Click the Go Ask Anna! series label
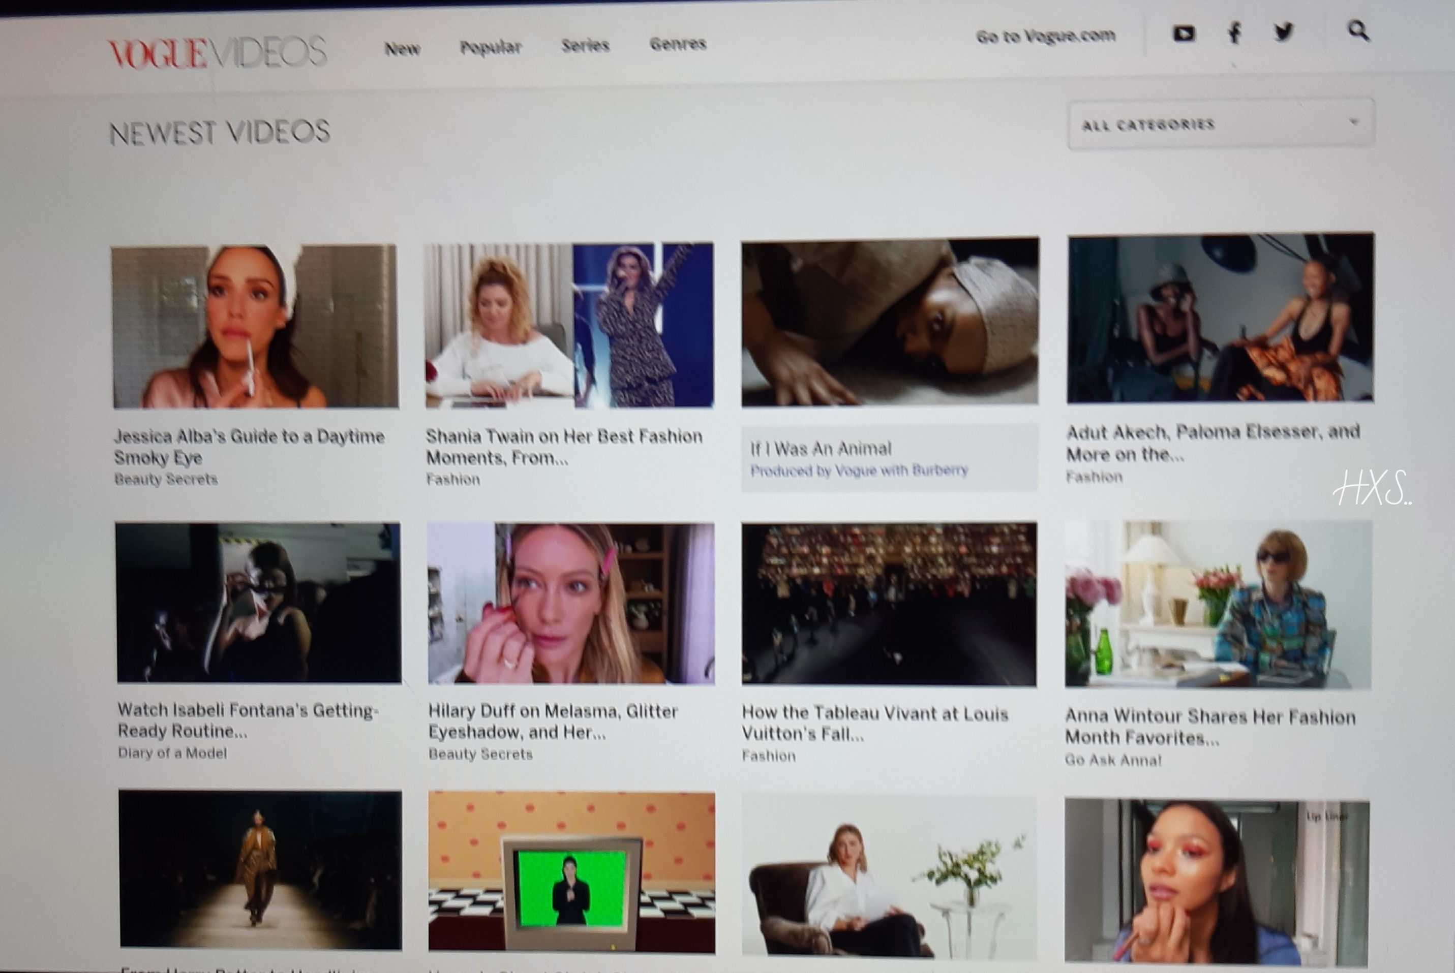Image resolution: width=1455 pixels, height=973 pixels. [1112, 760]
